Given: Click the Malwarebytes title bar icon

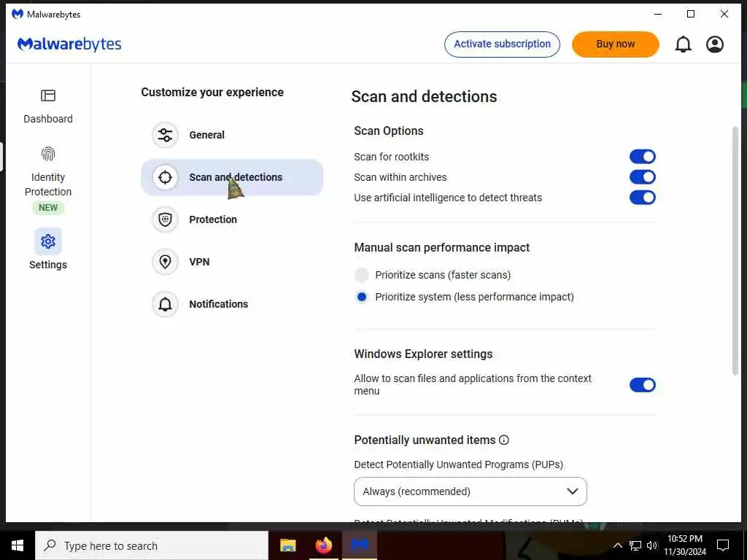Looking at the screenshot, I should pyautogui.click(x=18, y=14).
